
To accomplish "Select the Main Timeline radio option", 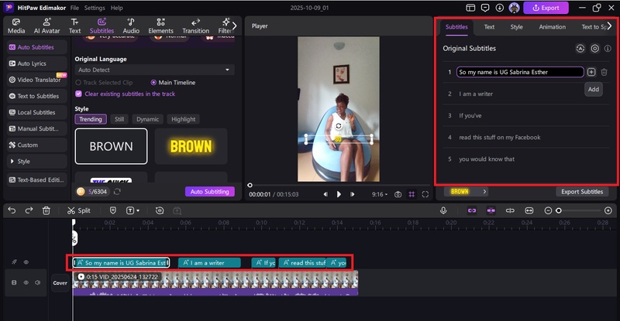I will 154,82.
